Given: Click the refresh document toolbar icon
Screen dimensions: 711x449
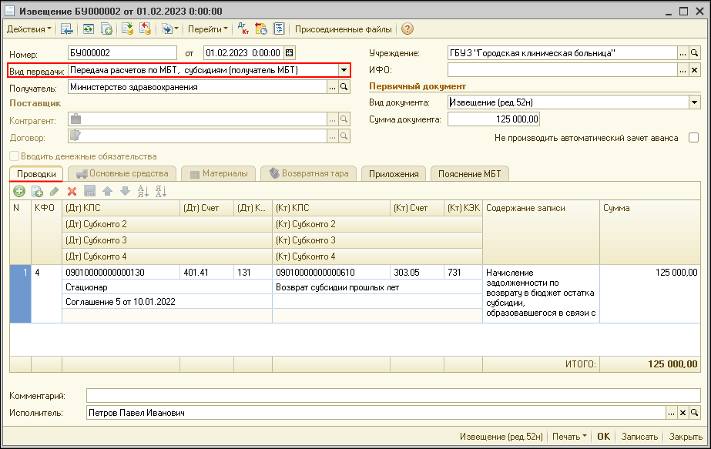Looking at the screenshot, I should coord(89,29).
